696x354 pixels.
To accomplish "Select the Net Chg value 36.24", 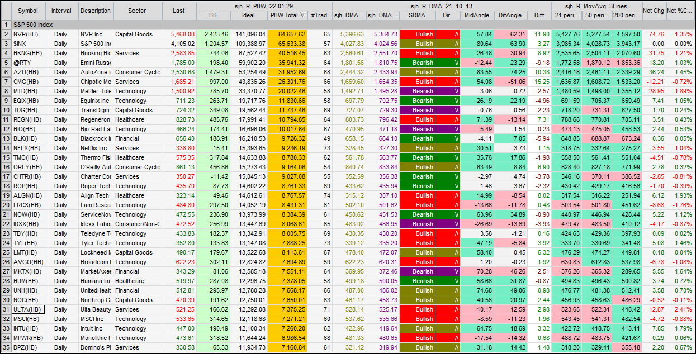I will pyautogui.click(x=654, y=72).
